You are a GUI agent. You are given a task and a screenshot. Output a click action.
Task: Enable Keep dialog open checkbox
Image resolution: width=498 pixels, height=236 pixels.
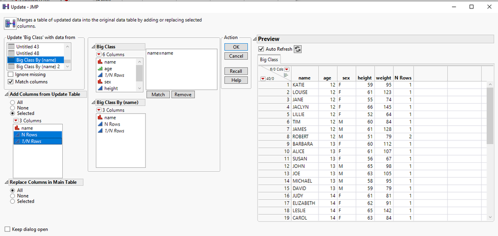point(7,229)
